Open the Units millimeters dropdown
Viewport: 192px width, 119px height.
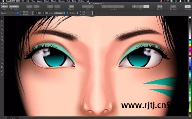click(x=59, y=13)
